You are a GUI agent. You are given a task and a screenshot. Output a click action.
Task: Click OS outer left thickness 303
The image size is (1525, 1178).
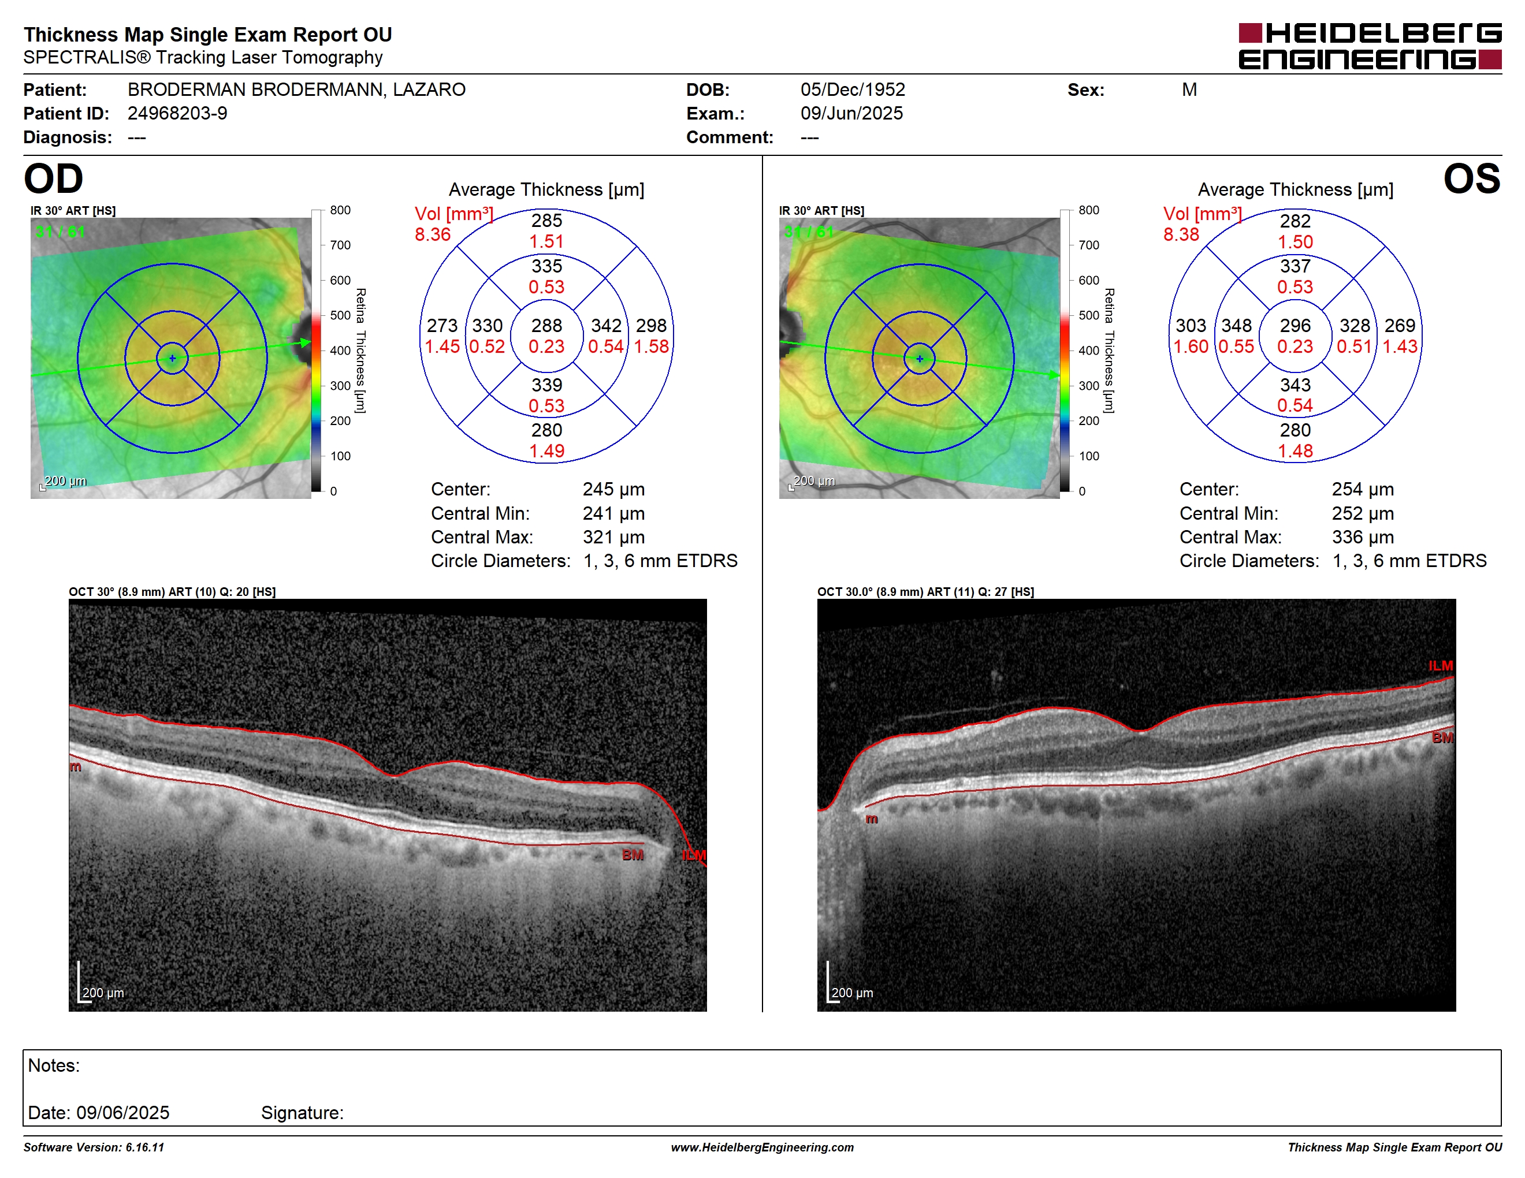[x=1191, y=325]
